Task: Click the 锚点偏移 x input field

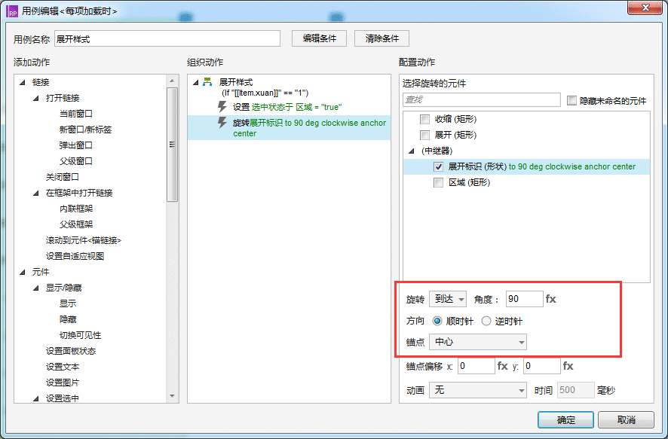Action: click(x=476, y=366)
